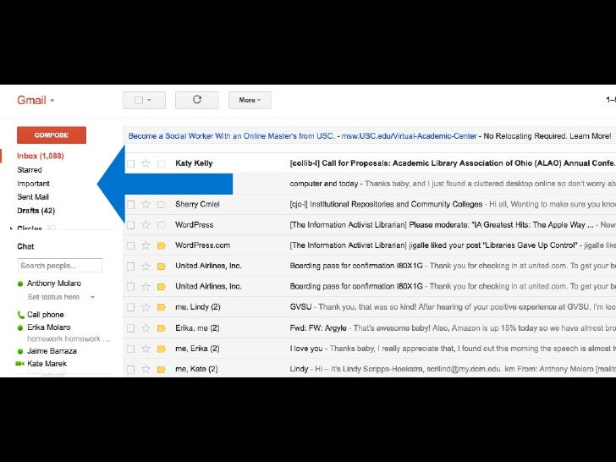Tick the me, Lindy email checkbox
The image size is (616, 462).
tap(131, 307)
